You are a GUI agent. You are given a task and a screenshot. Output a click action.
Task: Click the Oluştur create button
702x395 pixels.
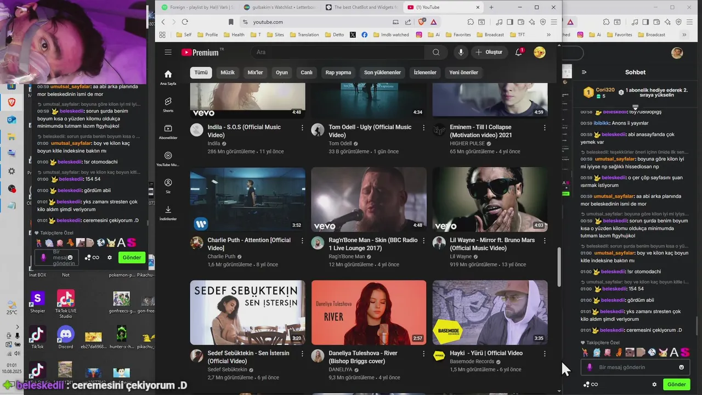pos(489,52)
